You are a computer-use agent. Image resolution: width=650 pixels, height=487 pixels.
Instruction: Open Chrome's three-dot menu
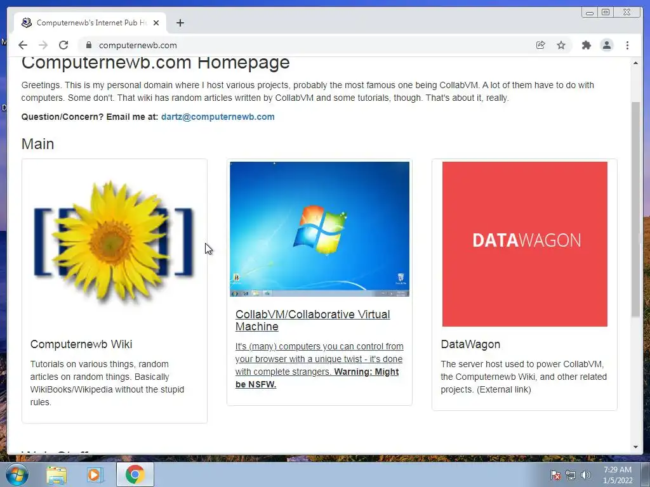point(627,45)
